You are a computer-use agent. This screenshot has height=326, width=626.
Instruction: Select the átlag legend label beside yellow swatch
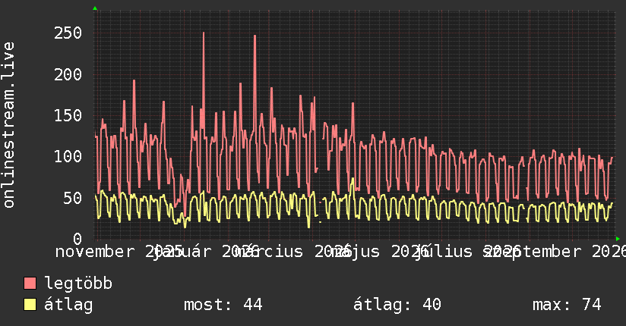click(68, 305)
